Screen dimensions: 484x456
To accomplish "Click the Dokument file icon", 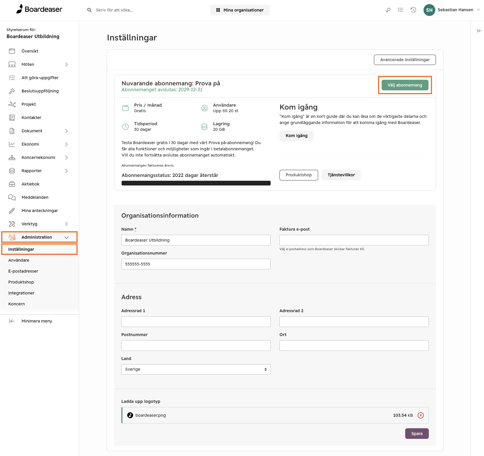I will pyautogui.click(x=12, y=131).
